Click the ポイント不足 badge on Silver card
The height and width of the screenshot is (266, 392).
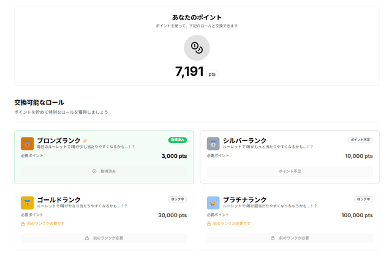(x=360, y=140)
